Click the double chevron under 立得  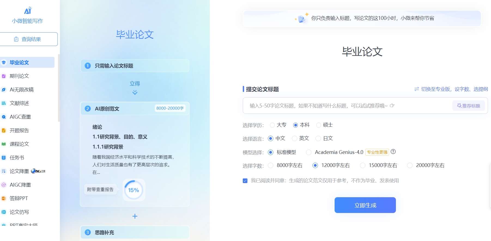135,92
